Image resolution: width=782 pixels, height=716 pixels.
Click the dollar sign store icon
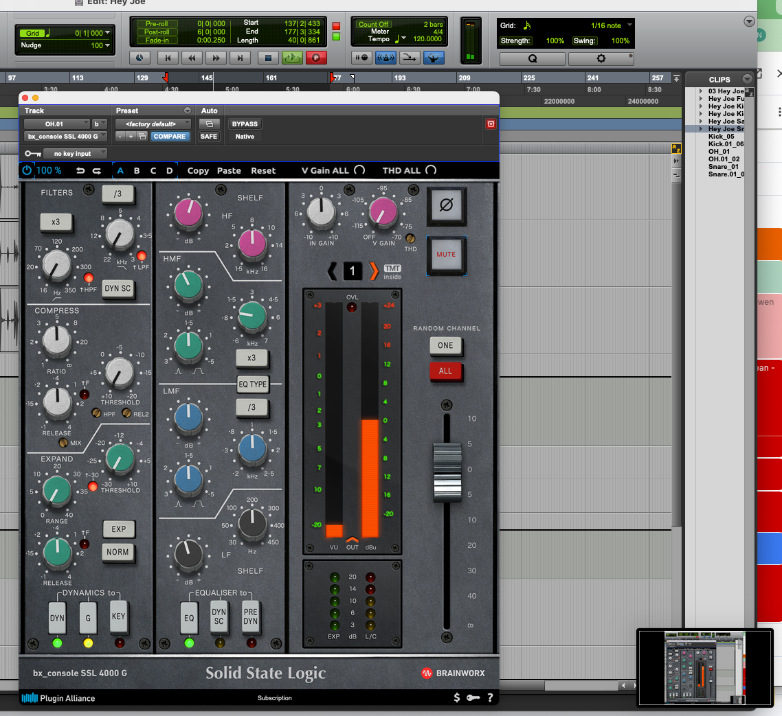coord(457,697)
